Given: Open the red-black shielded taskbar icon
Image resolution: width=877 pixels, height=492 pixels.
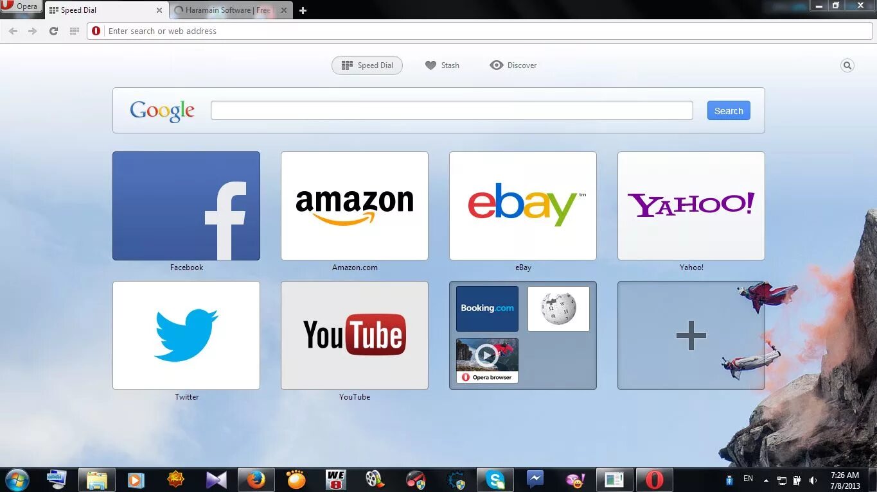Looking at the screenshot, I should [x=416, y=479].
